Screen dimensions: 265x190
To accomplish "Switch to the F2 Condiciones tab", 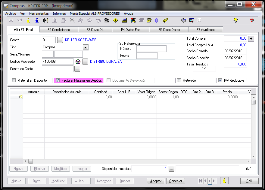I will click(x=59, y=30).
